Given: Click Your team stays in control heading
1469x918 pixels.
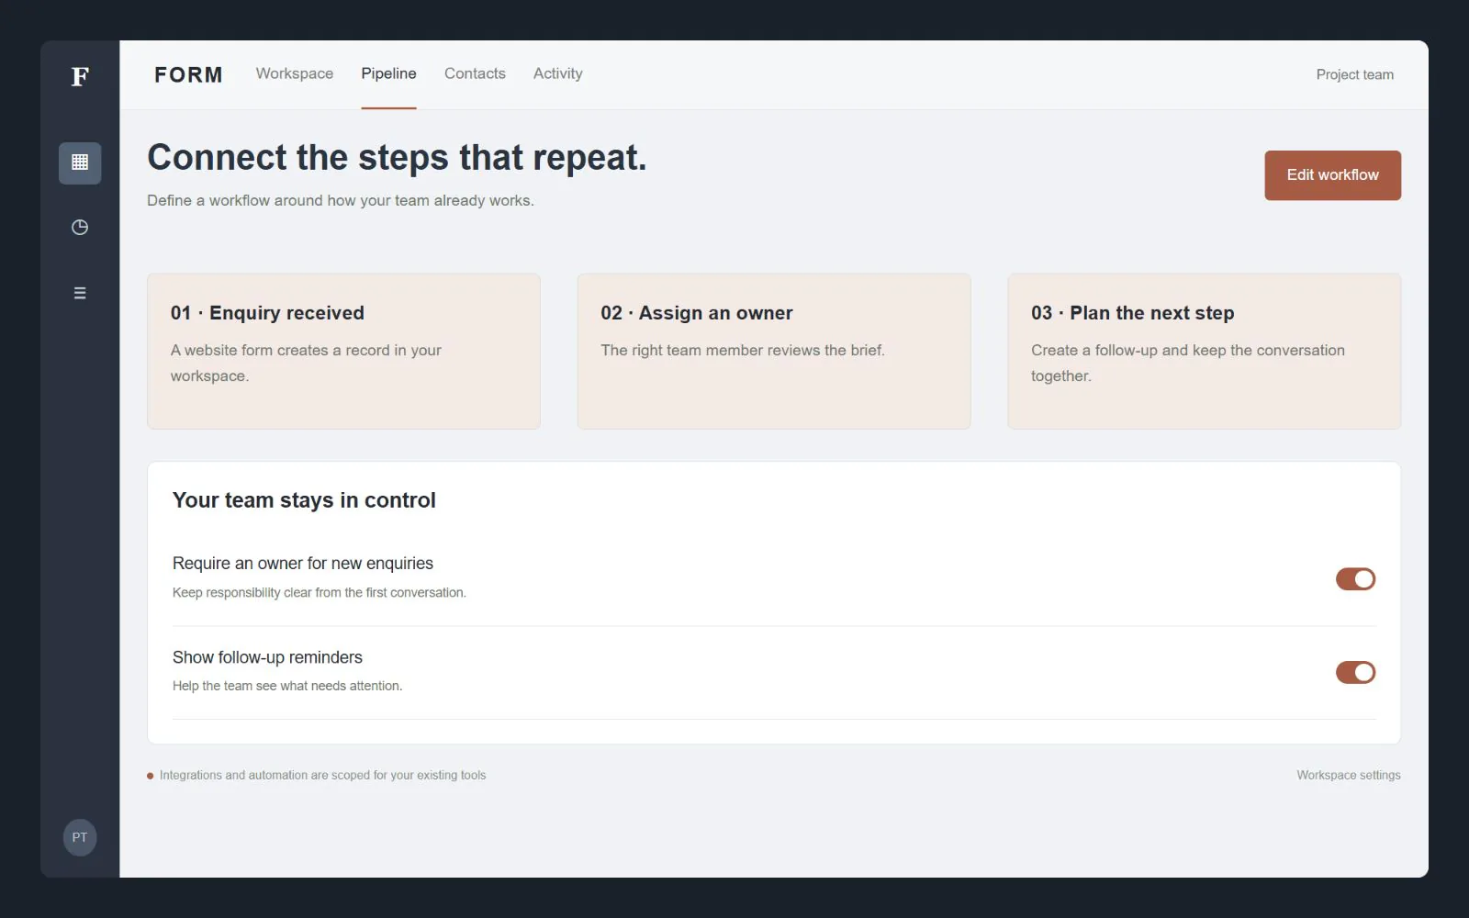Looking at the screenshot, I should click(304, 500).
